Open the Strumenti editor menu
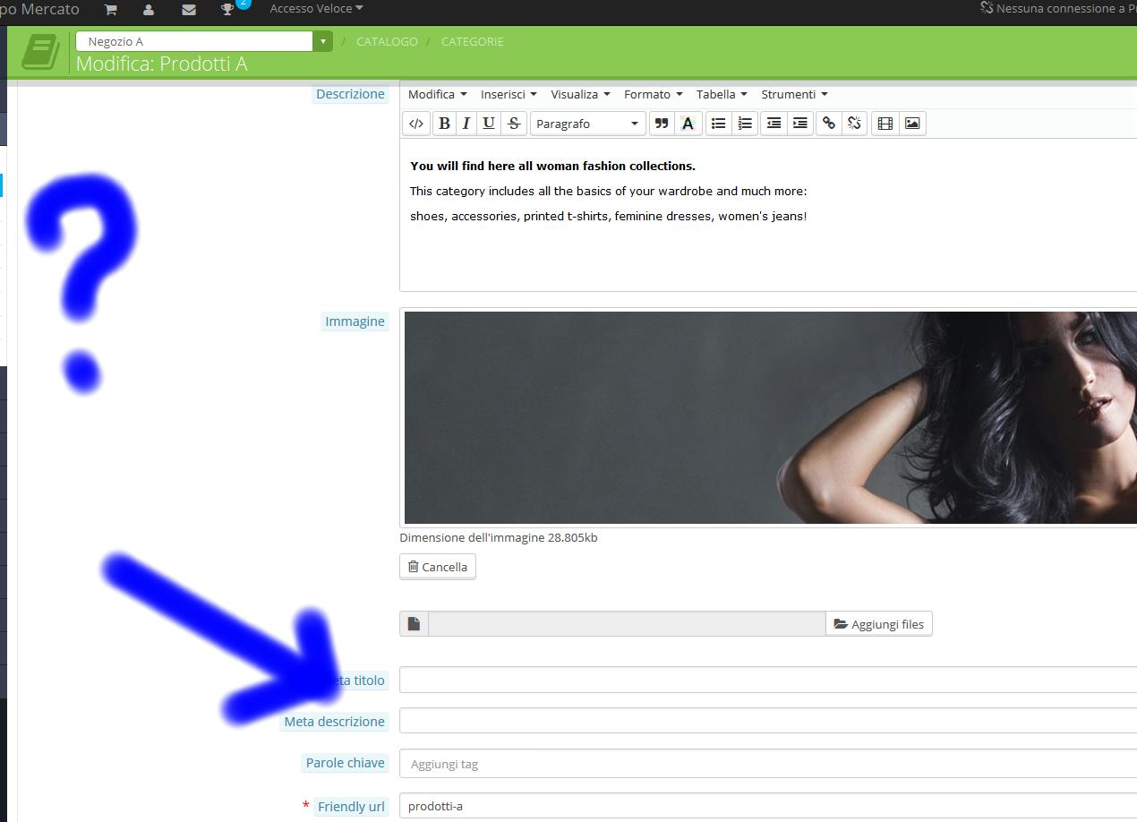Viewport: 1137px width, 822px height. point(794,94)
